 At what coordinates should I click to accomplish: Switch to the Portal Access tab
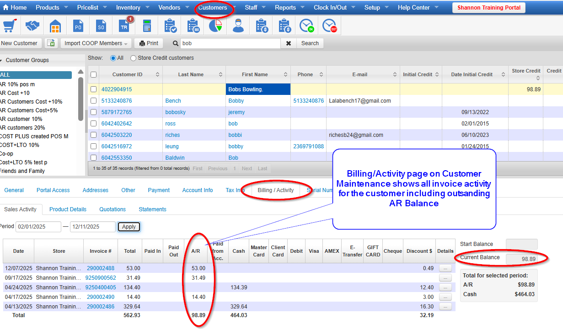click(x=53, y=190)
